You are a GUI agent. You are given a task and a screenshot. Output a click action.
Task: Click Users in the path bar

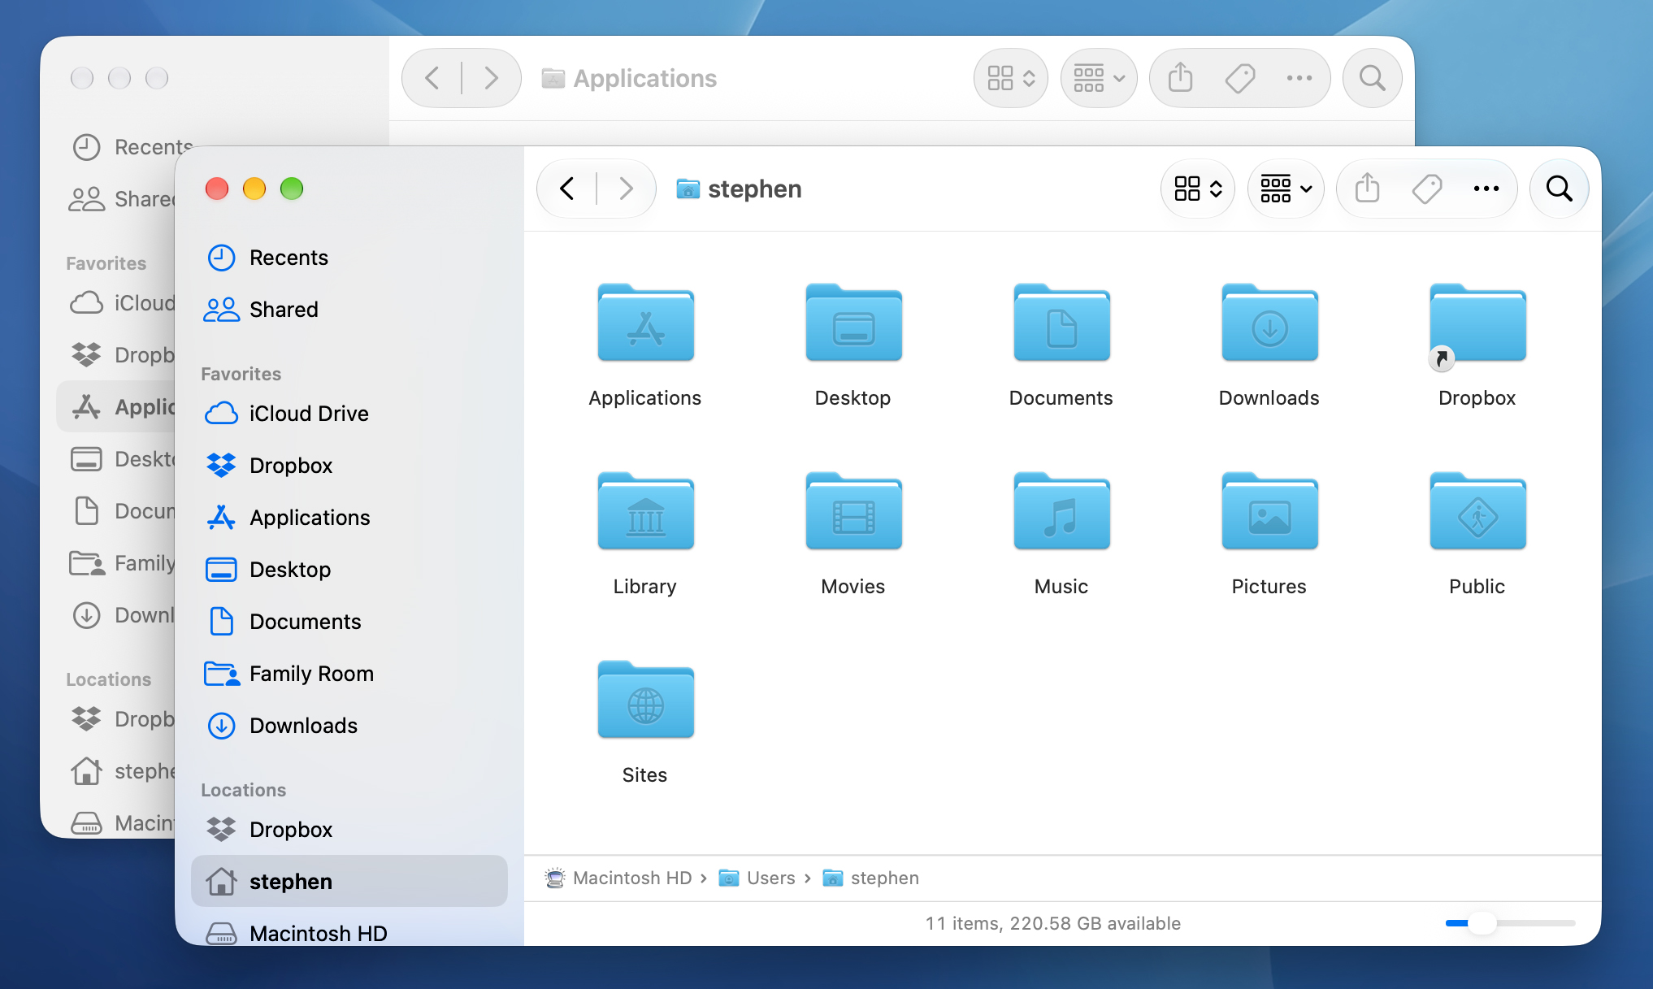757,878
